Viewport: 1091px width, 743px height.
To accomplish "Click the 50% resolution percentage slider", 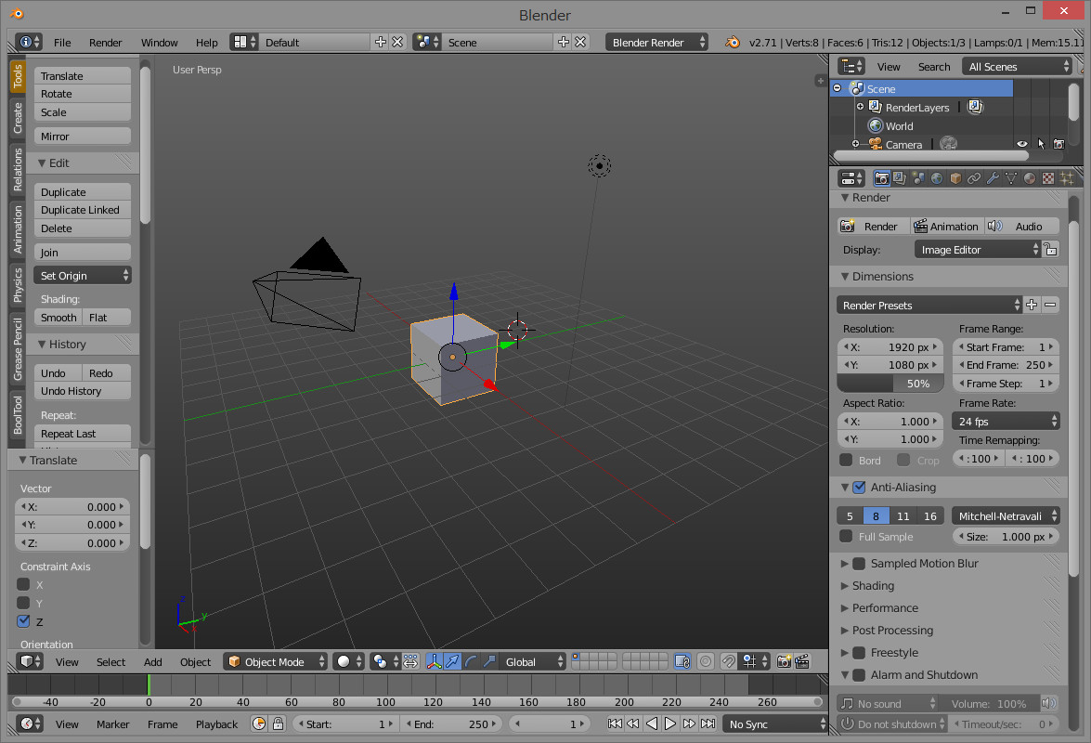I will click(890, 384).
